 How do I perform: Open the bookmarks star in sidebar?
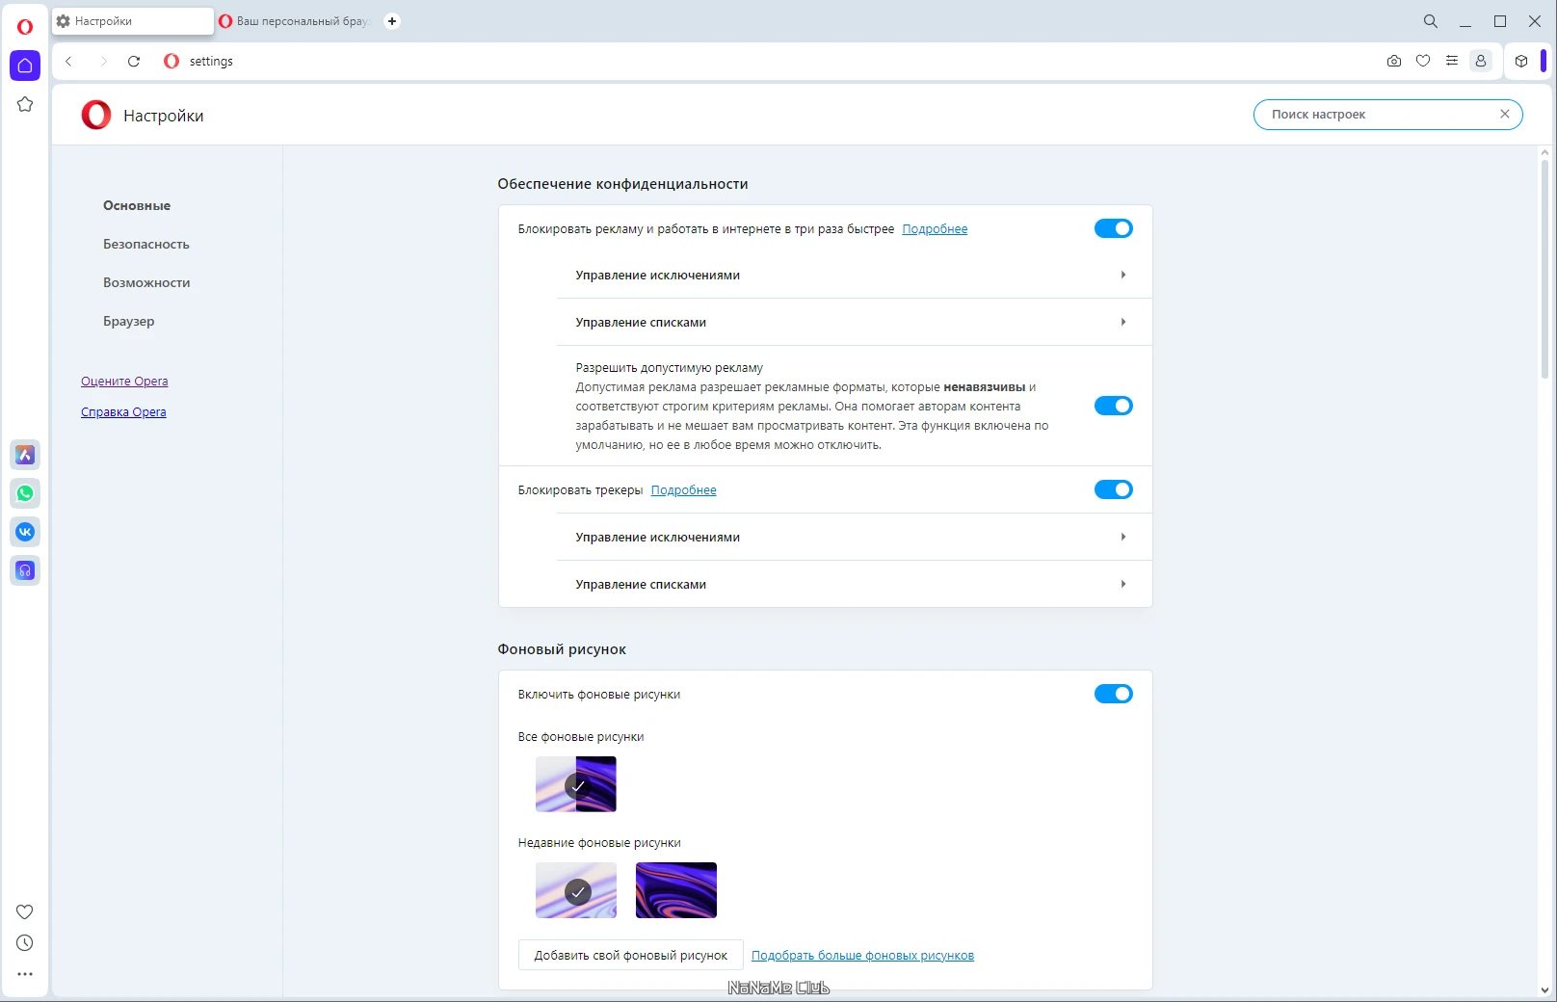point(25,104)
